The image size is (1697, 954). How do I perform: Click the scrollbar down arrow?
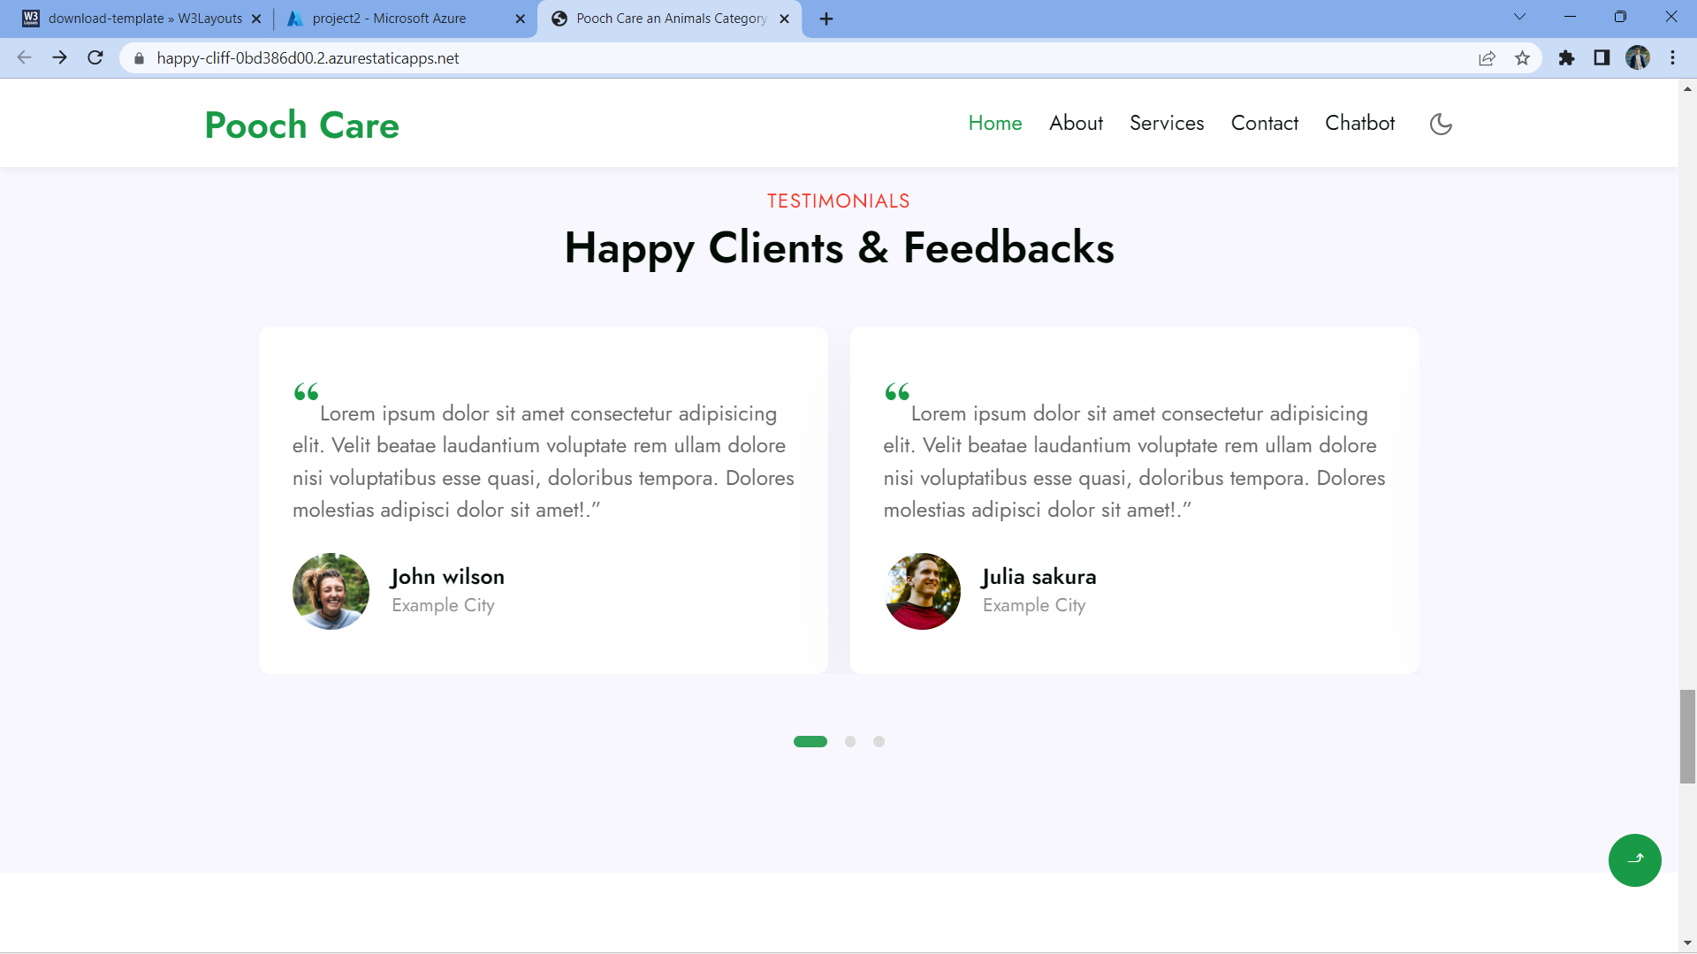[x=1687, y=943]
